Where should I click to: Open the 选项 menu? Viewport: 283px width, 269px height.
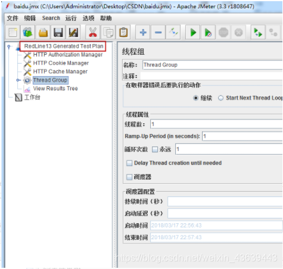[x=88, y=18]
